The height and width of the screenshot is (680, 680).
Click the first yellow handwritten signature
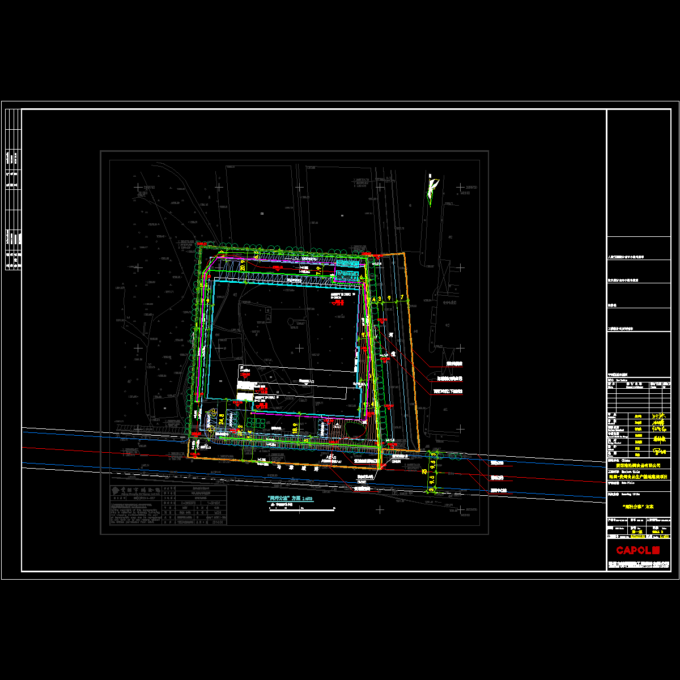tap(658, 416)
